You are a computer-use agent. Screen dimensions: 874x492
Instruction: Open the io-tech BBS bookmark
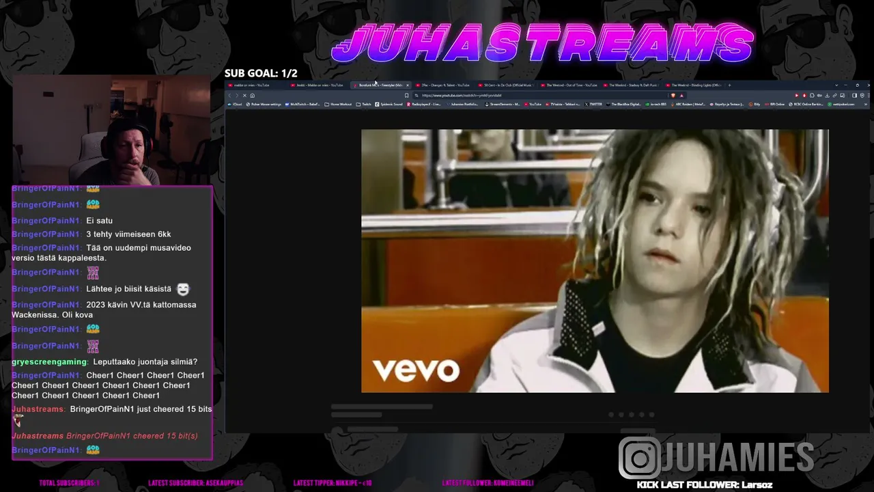655,105
